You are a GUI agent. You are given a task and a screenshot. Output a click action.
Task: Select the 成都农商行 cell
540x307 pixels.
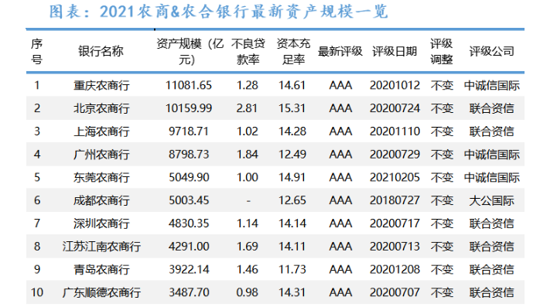101,200
